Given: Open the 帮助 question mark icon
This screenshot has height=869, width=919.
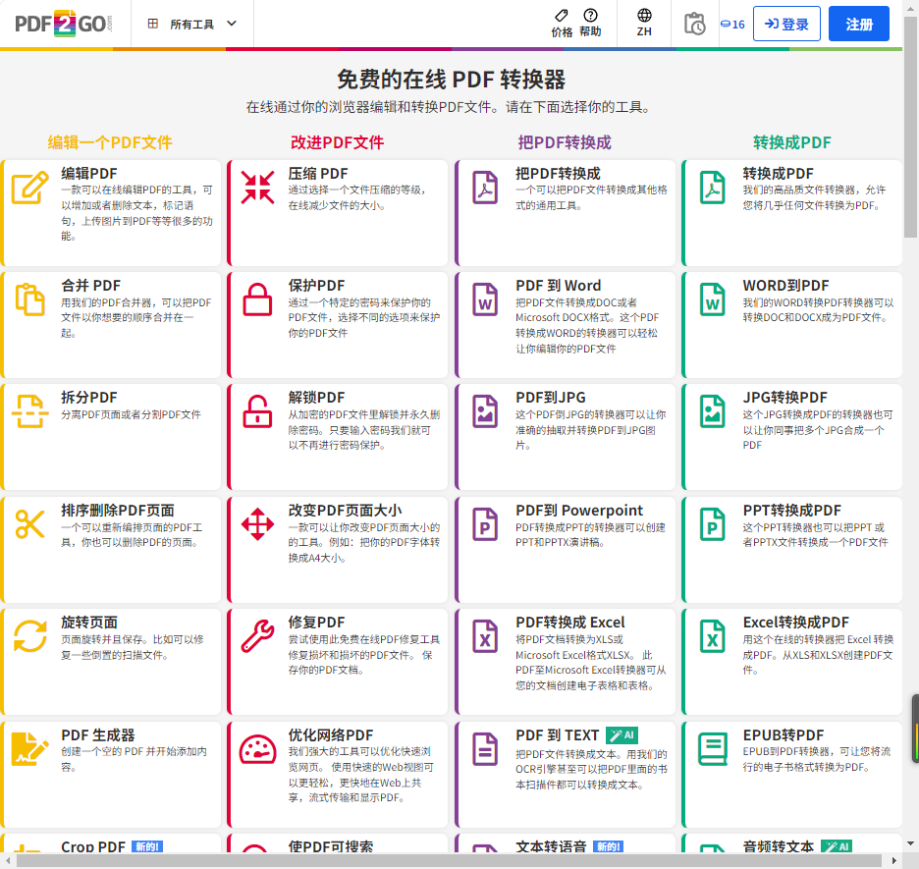Looking at the screenshot, I should pyautogui.click(x=590, y=16).
